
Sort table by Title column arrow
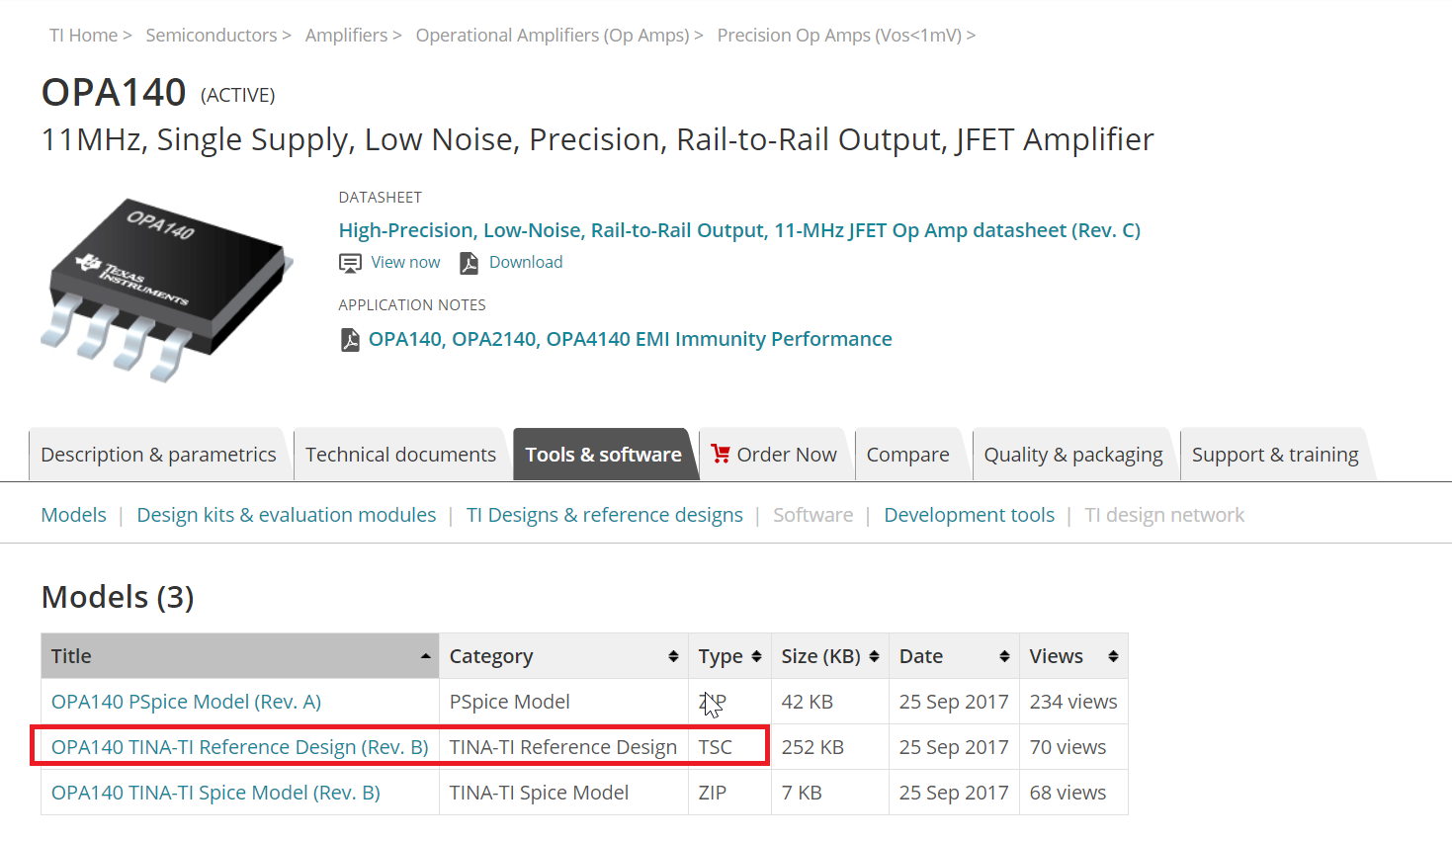pos(425,656)
